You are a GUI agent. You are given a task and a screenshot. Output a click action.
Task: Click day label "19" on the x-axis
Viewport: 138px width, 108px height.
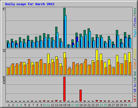coord(81,105)
